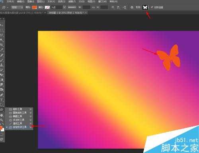The height and width of the screenshot is (153, 199).
Task: Toggle the 对齐边缘 align edges checkbox
Action: pyautogui.click(x=152, y=8)
